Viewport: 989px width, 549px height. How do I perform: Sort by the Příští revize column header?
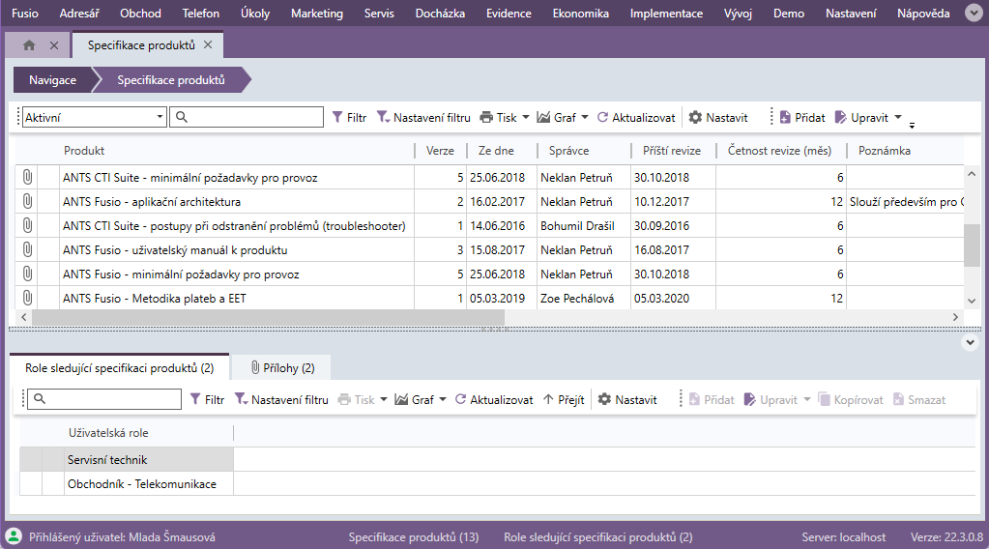pos(666,151)
